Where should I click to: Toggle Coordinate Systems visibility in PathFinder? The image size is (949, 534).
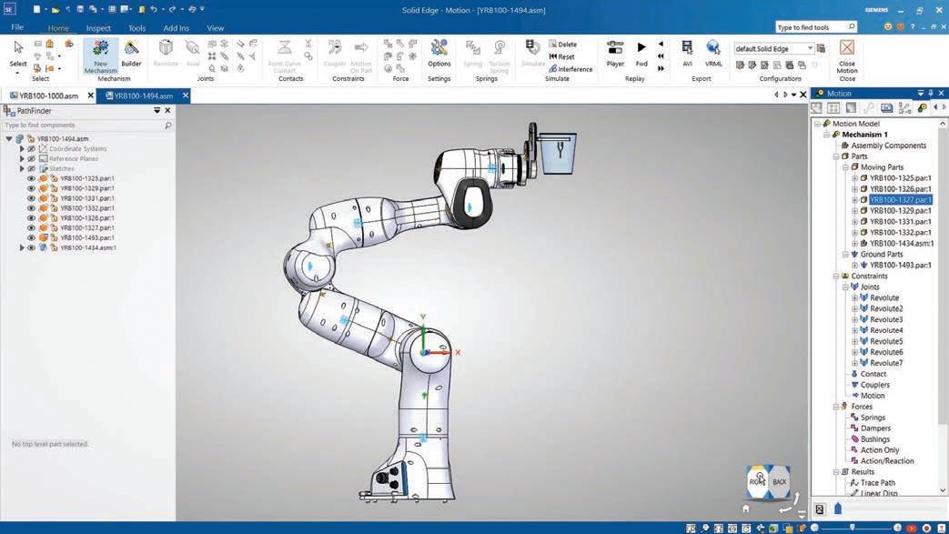pyautogui.click(x=31, y=149)
